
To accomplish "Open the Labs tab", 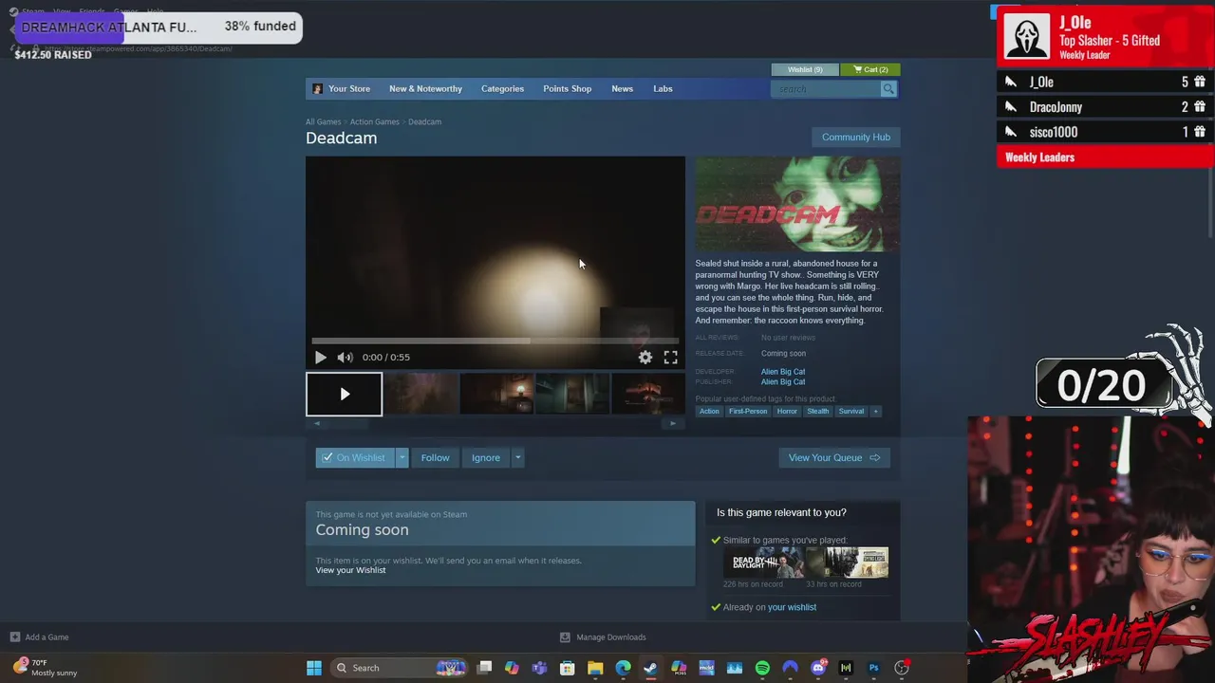I will click(663, 89).
